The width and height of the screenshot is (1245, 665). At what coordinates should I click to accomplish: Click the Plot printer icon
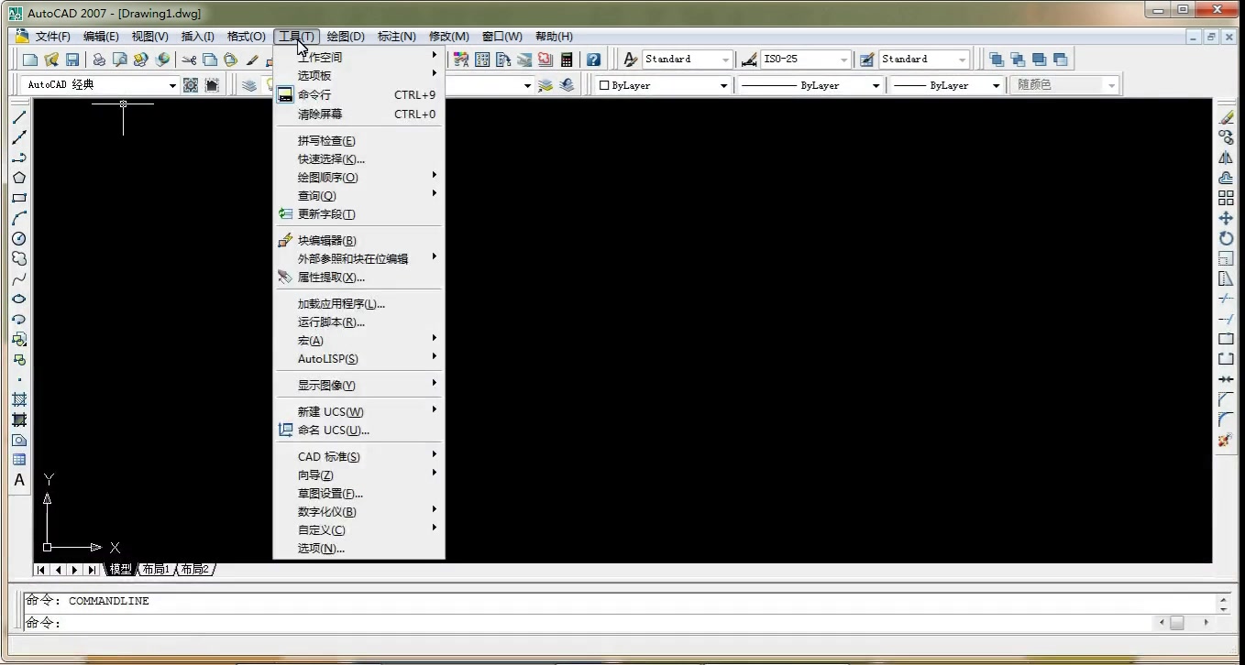coord(99,60)
